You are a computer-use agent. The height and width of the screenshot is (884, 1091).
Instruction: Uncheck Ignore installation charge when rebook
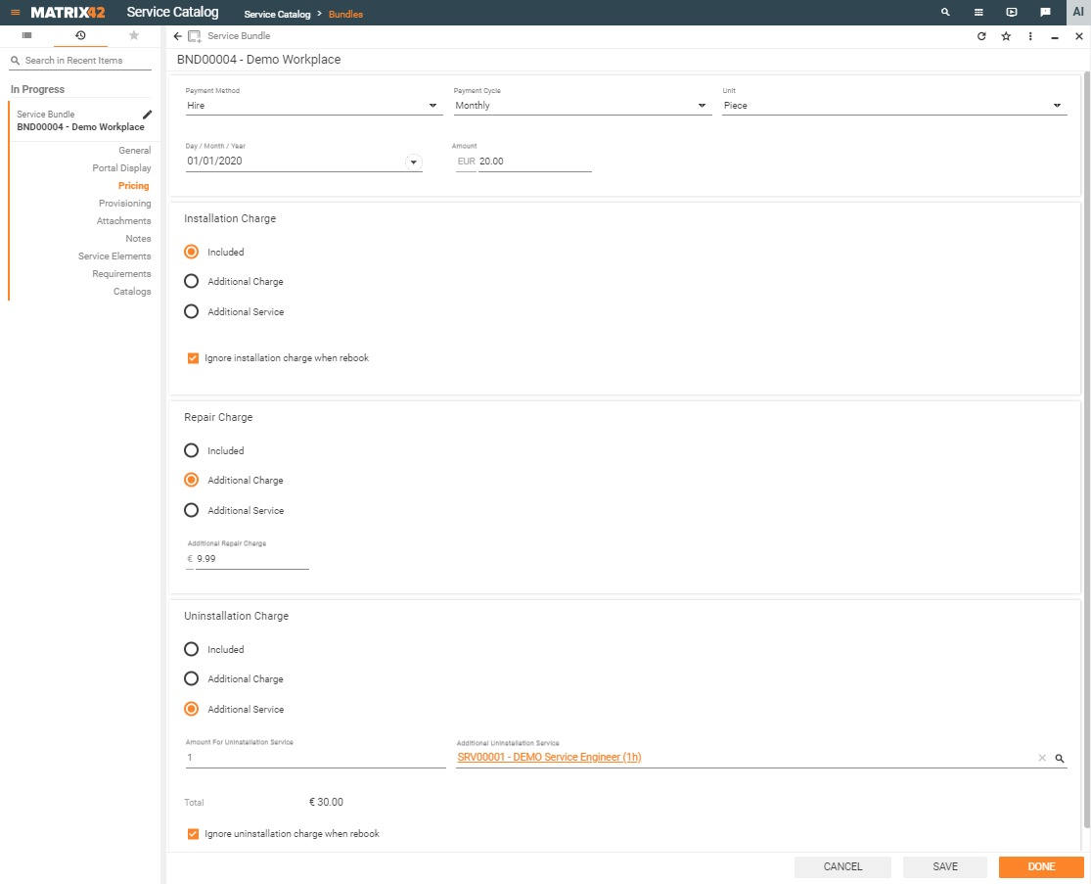pos(193,358)
